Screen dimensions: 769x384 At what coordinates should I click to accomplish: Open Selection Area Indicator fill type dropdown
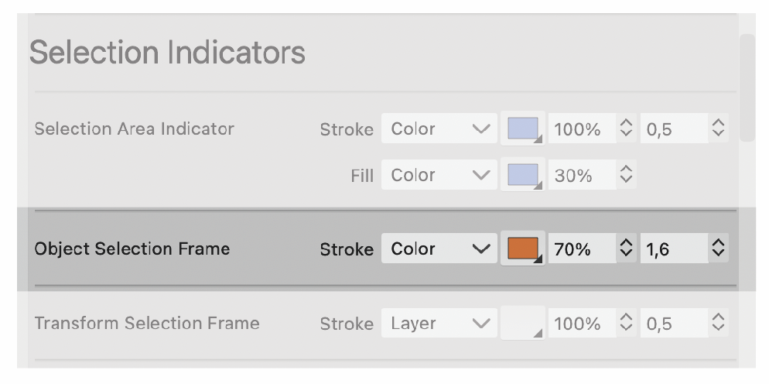pos(439,176)
